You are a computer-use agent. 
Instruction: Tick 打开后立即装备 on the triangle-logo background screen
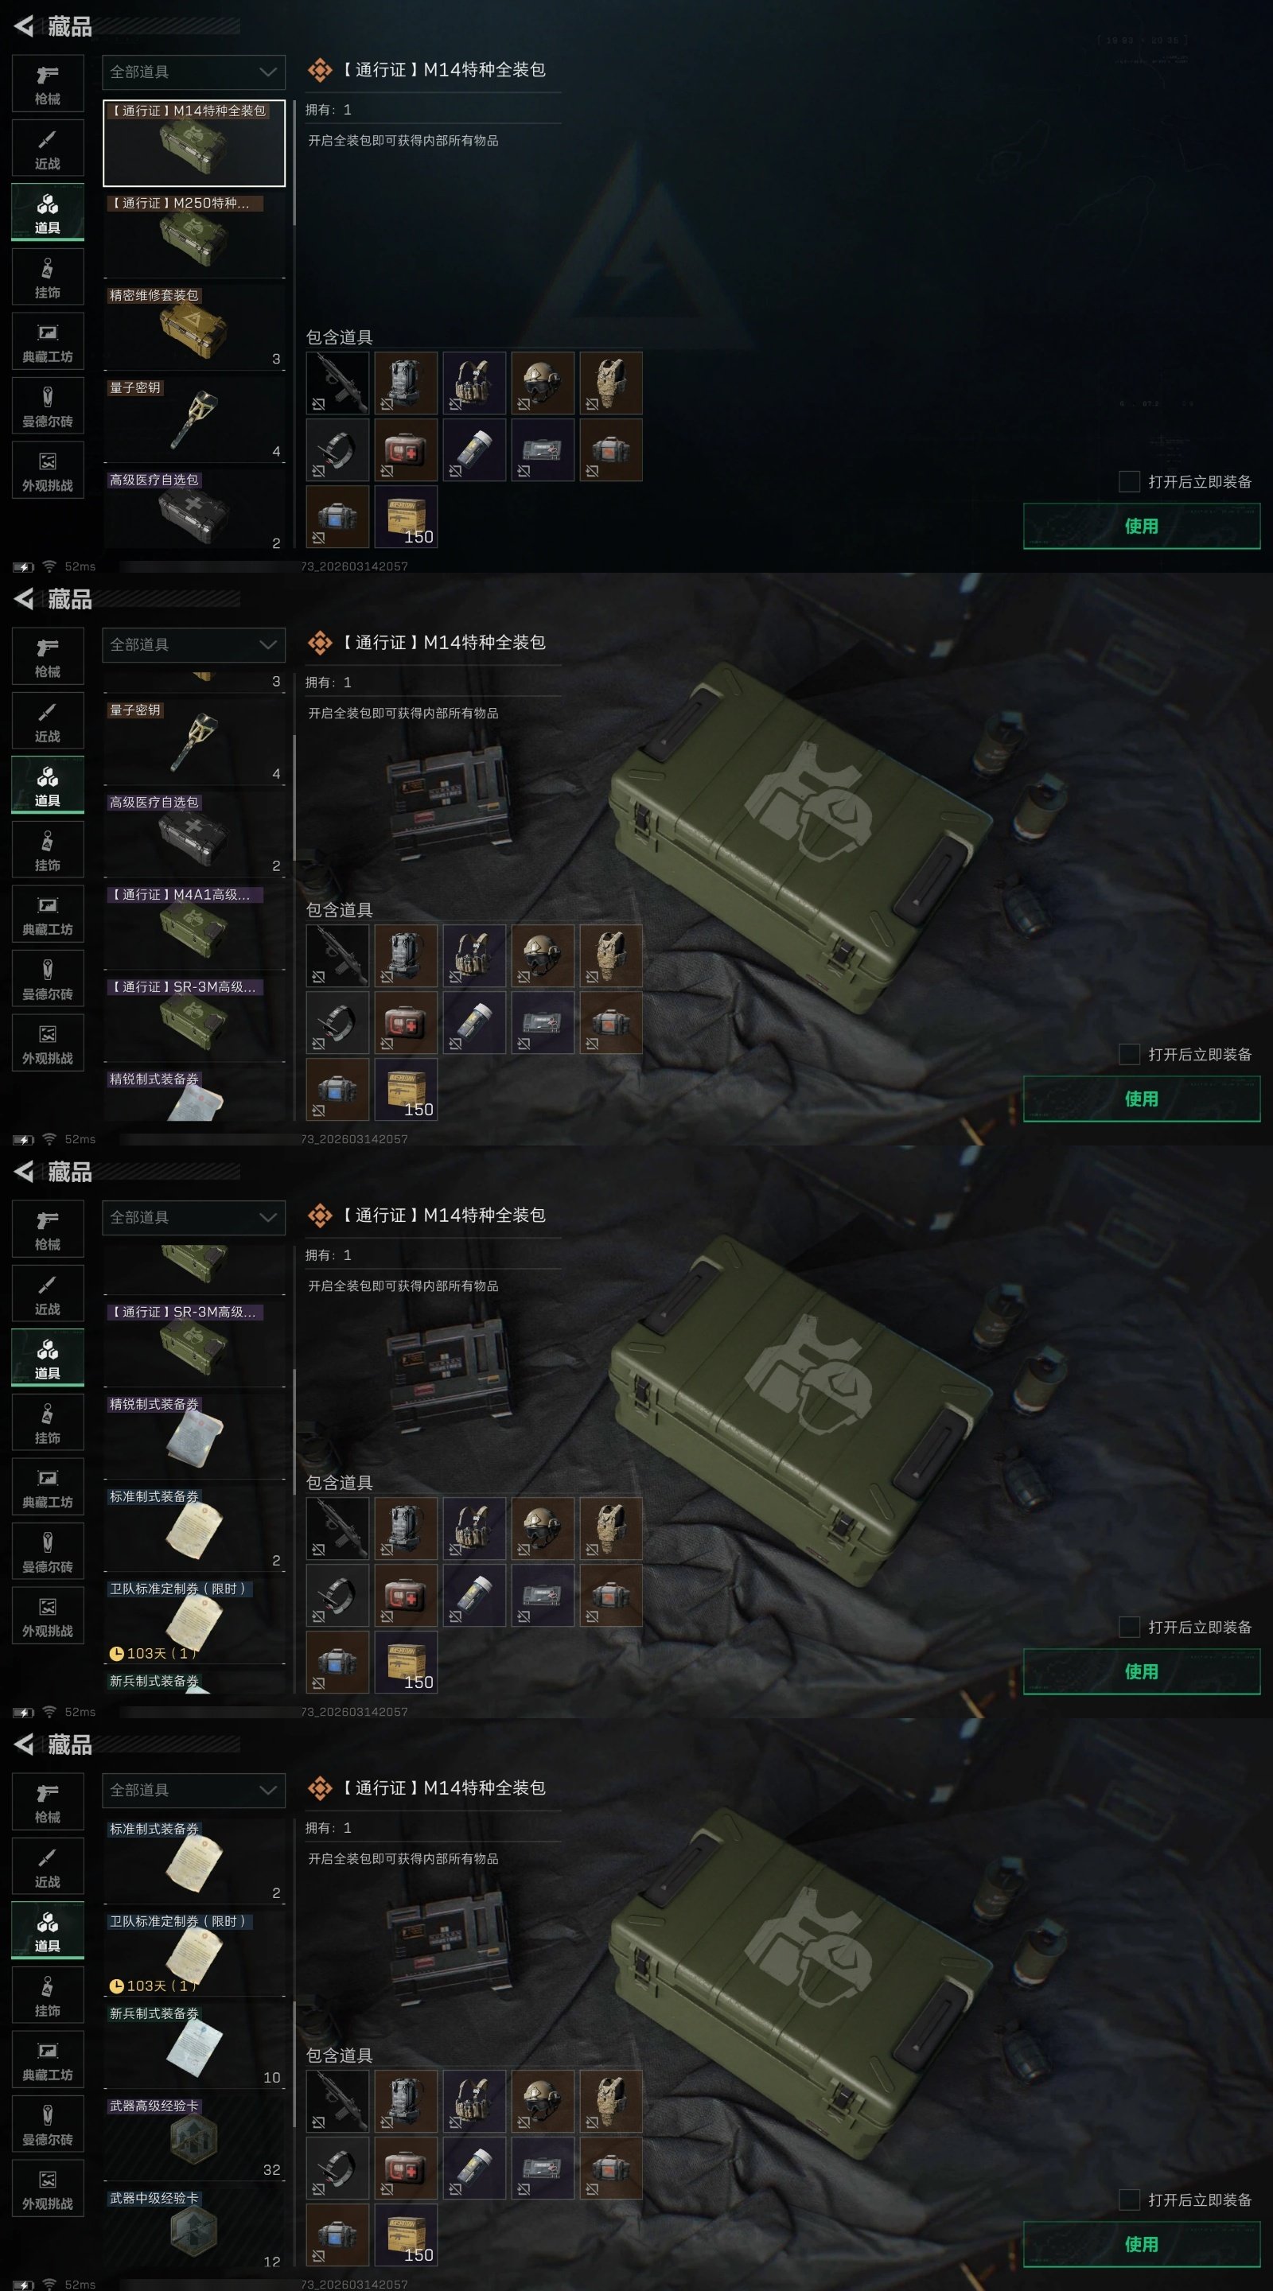point(1129,481)
